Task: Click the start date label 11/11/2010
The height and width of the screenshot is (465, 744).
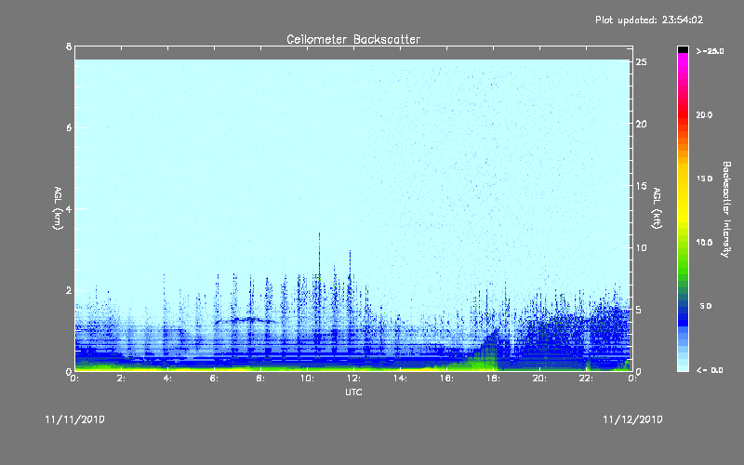Action: (x=75, y=419)
